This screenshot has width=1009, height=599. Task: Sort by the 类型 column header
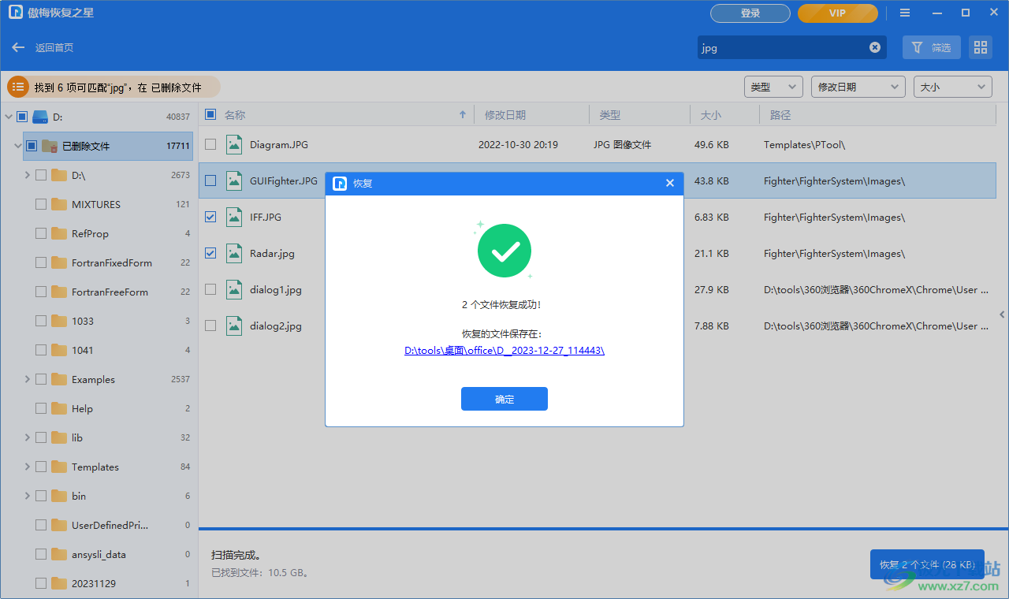pyautogui.click(x=639, y=115)
